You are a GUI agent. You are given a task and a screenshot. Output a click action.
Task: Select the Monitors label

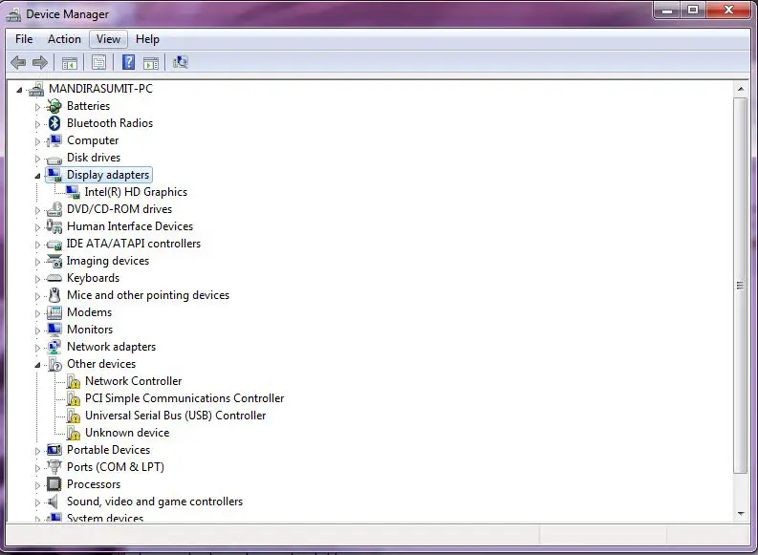pyautogui.click(x=90, y=330)
